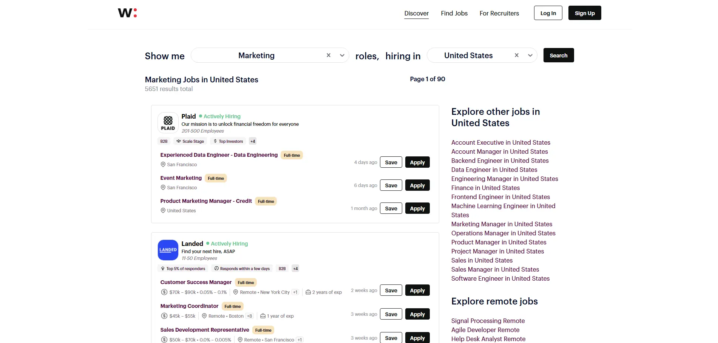Save the Event Marketing job

coord(391,185)
